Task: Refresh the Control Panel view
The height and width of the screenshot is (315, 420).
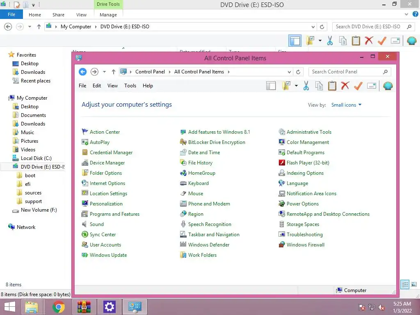Action: click(298, 72)
